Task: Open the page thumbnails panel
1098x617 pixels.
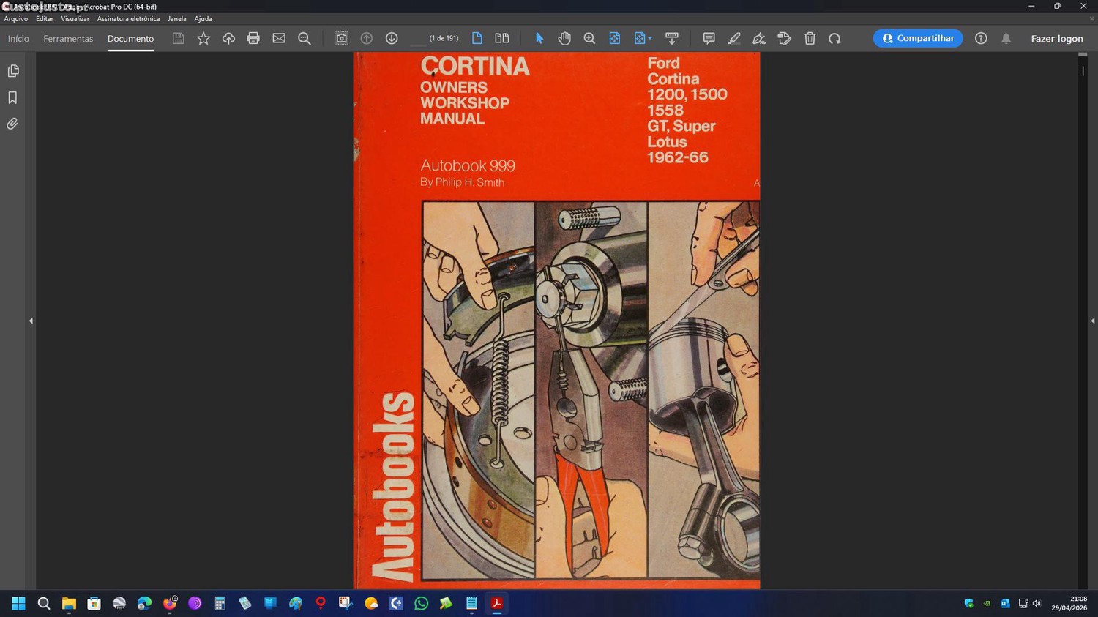Action: [x=13, y=71]
